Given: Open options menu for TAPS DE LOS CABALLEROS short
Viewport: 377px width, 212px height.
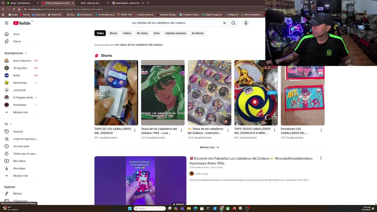Looking at the screenshot, I should tap(135, 130).
